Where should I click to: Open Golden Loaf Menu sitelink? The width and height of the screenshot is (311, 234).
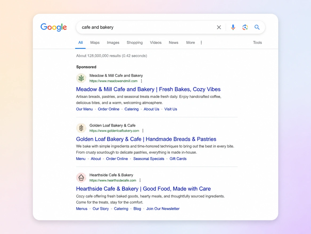click(x=81, y=159)
